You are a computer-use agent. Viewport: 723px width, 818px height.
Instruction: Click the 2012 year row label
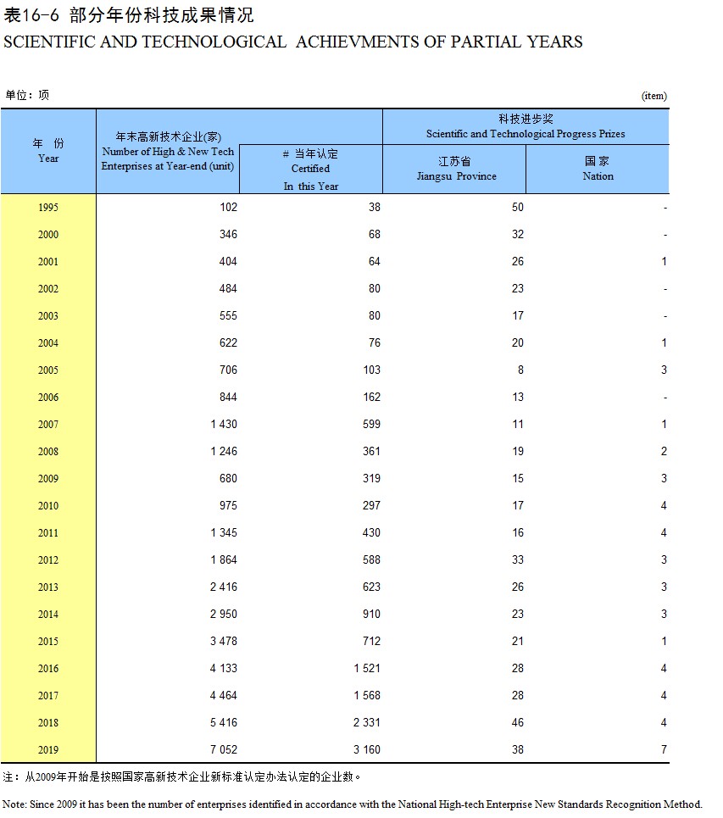click(48, 559)
